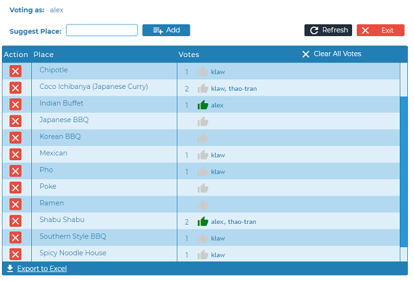Delete the Mexican row

[x=16, y=155]
